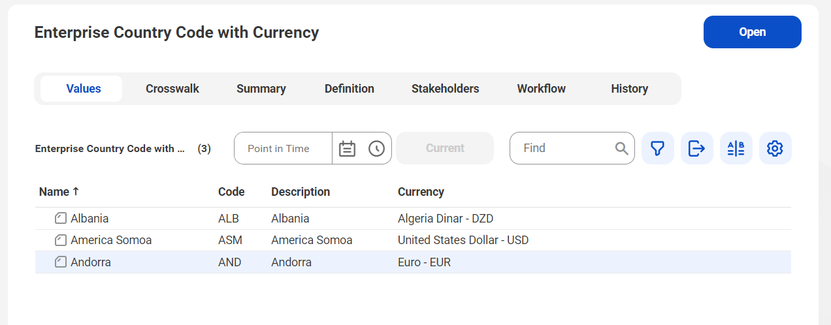Switch to the Values tab
This screenshot has width=831, height=325.
tap(82, 89)
